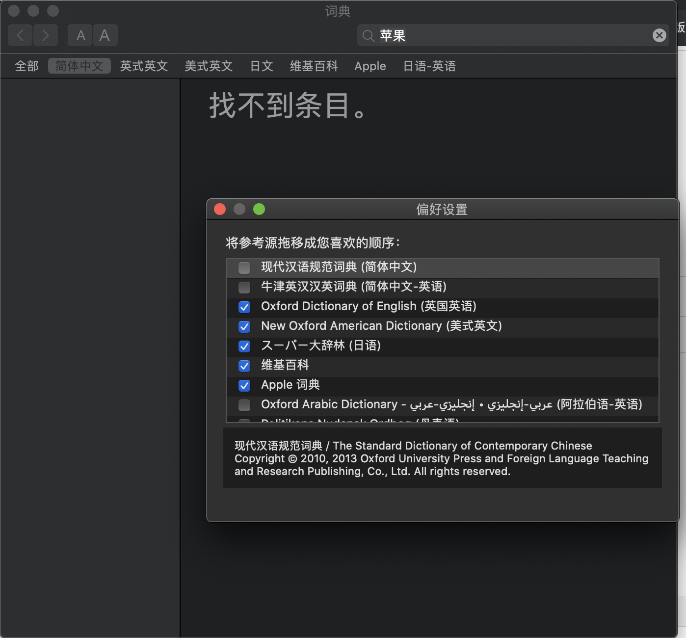686x638 pixels.
Task: Enable Oxford Arabic Dictionary checkbox
Action: (x=244, y=405)
